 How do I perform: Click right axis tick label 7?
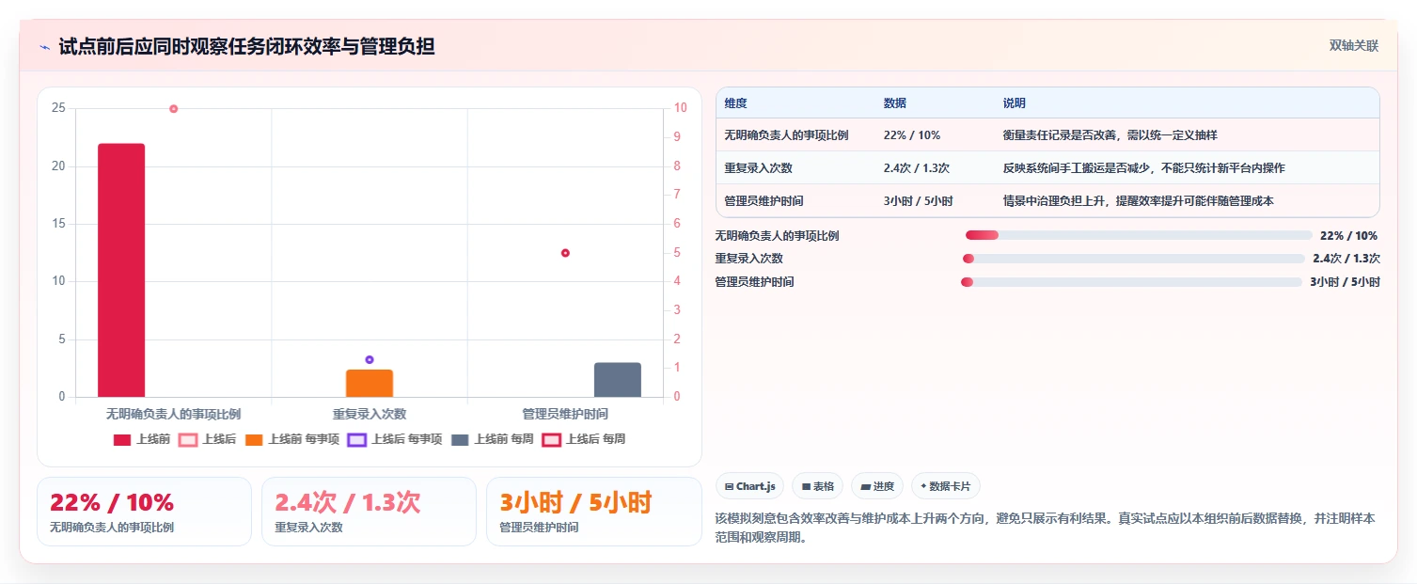[678, 195]
